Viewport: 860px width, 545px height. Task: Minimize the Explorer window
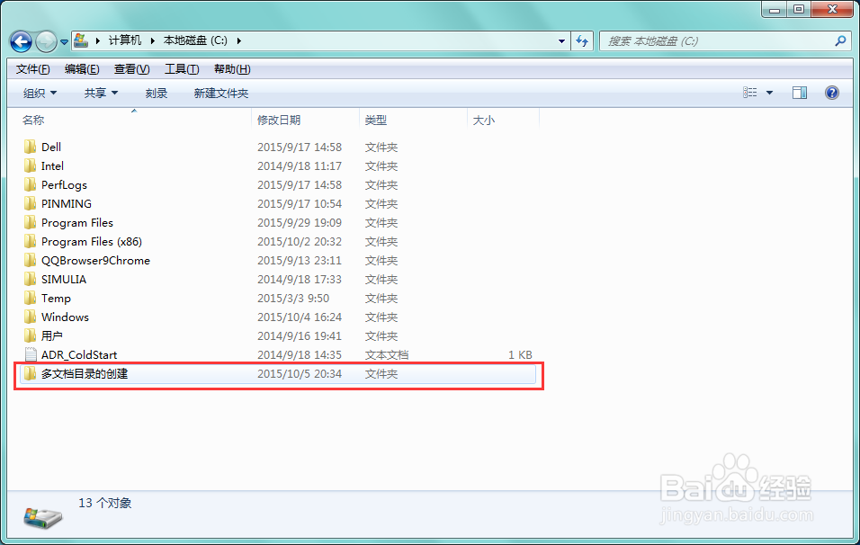point(775,9)
